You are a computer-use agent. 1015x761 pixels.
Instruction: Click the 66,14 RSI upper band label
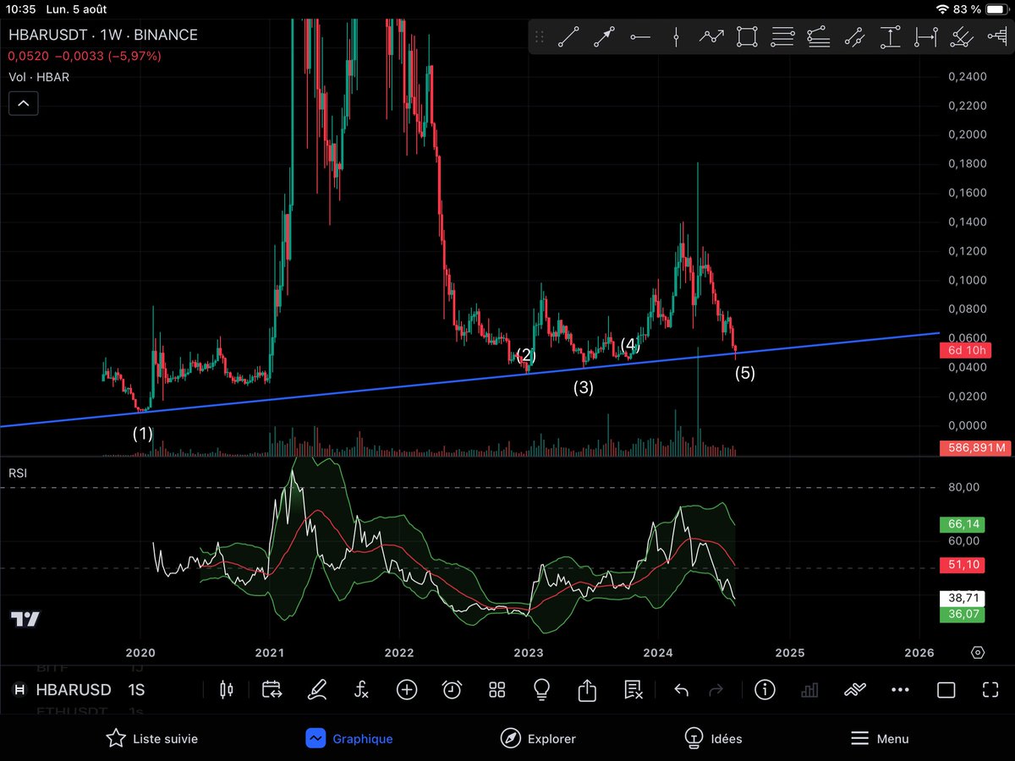[x=963, y=524]
